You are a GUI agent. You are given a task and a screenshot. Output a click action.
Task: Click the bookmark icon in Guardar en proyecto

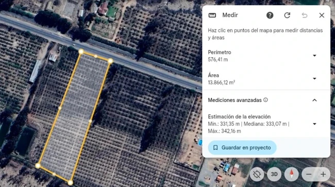pyautogui.click(x=215, y=147)
